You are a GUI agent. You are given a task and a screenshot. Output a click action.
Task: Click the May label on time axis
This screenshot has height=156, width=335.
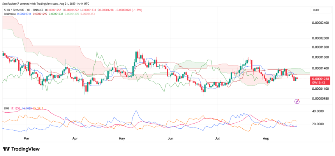click(x=122, y=138)
